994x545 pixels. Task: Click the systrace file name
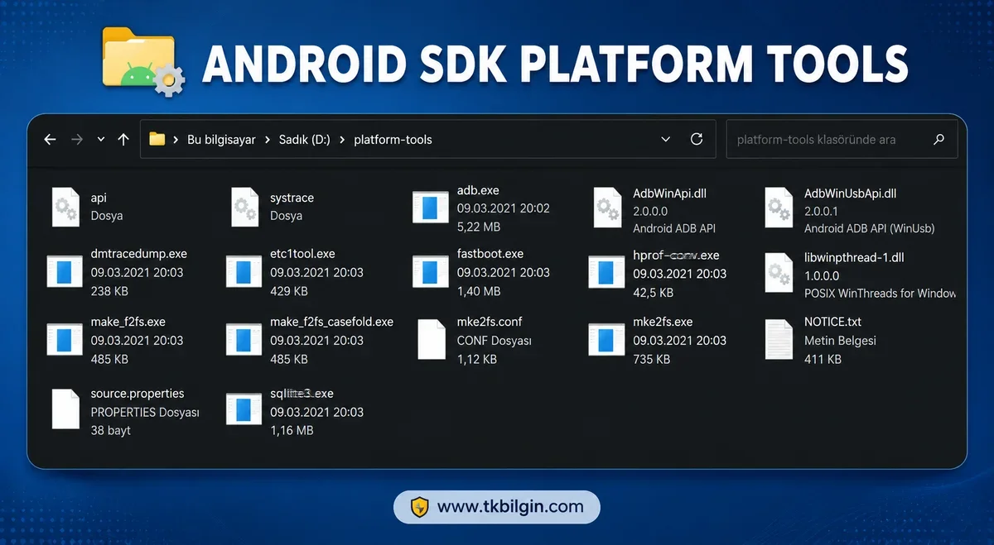pyautogui.click(x=292, y=198)
